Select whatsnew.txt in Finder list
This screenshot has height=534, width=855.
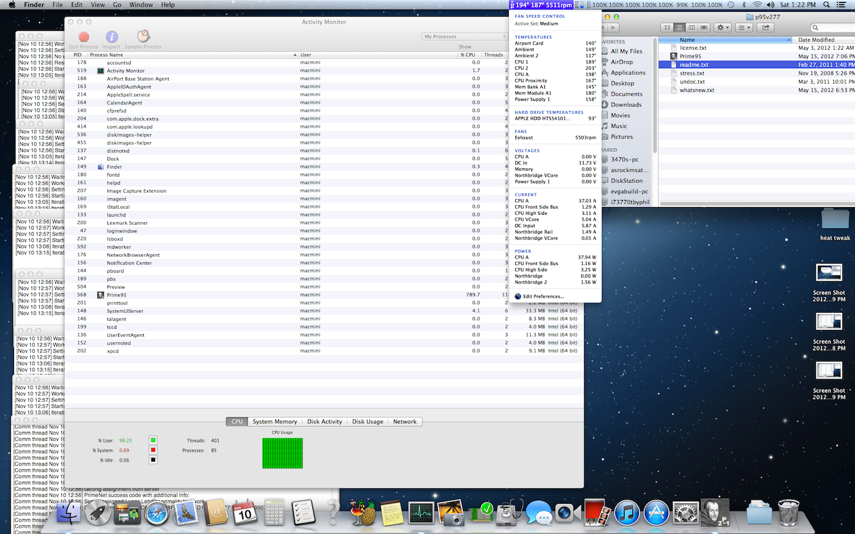point(757,90)
